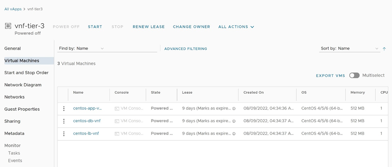Viewport: 392px width, 167px height.
Task: Click the vApp grid icon beside vnf-tier-3
Action: (x=8, y=26)
